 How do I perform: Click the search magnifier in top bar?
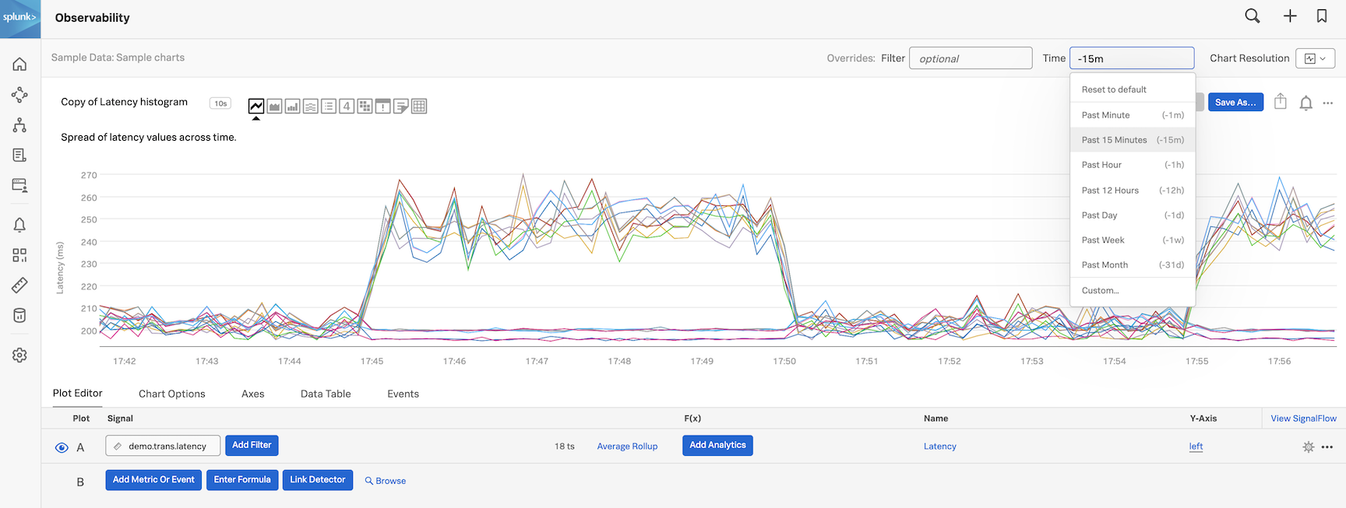pyautogui.click(x=1252, y=16)
